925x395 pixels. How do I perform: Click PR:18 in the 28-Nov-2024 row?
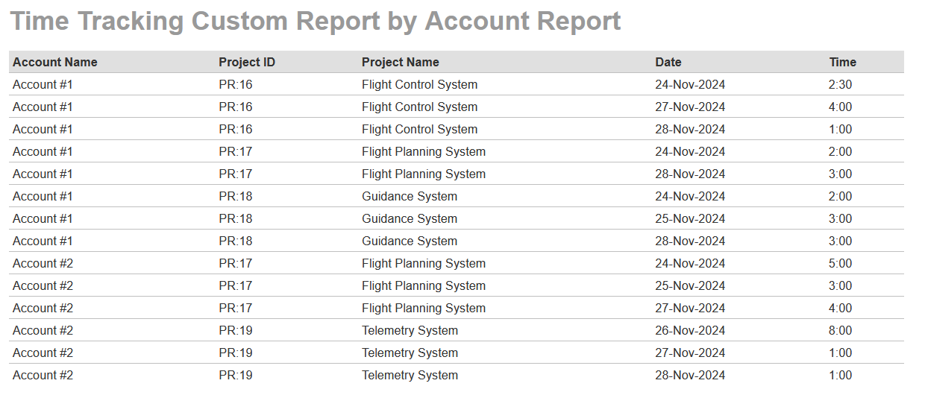[x=236, y=241]
